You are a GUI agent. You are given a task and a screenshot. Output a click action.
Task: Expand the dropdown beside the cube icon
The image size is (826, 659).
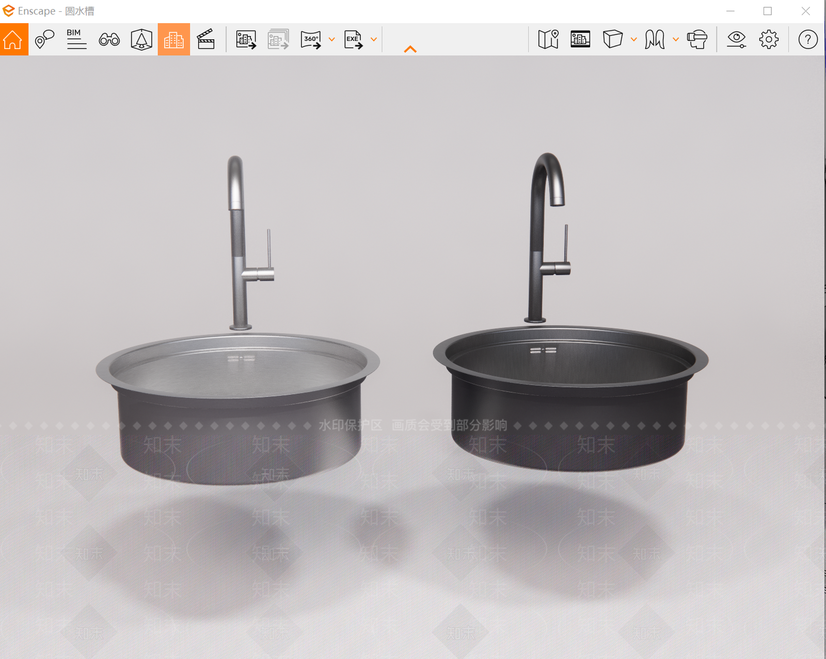pos(634,39)
